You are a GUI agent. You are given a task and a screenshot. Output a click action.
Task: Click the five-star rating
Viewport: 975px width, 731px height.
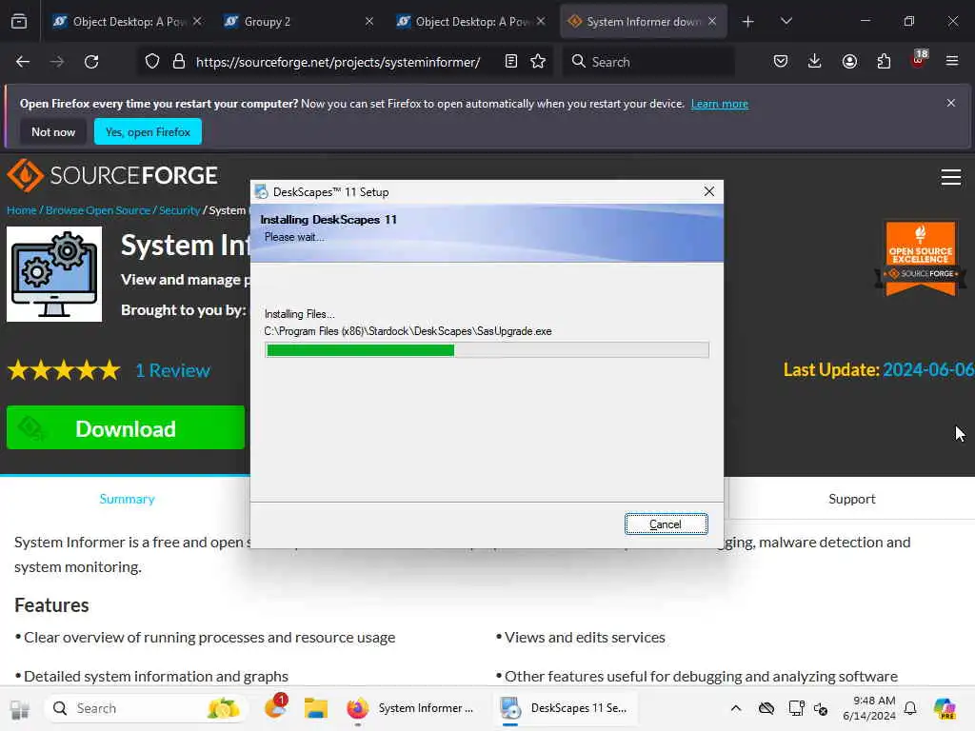click(64, 370)
